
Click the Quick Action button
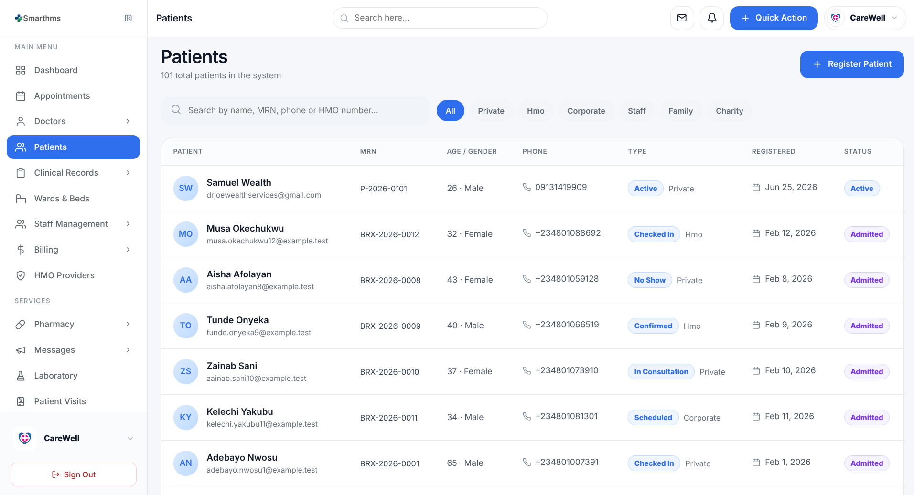click(x=774, y=18)
